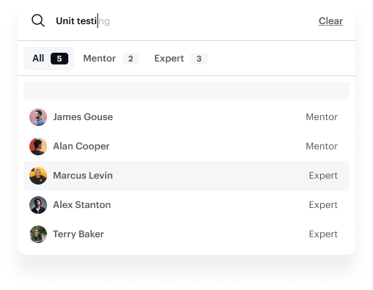Image resolution: width=373 pixels, height=290 pixels.
Task: Clear the search query
Action: point(330,21)
